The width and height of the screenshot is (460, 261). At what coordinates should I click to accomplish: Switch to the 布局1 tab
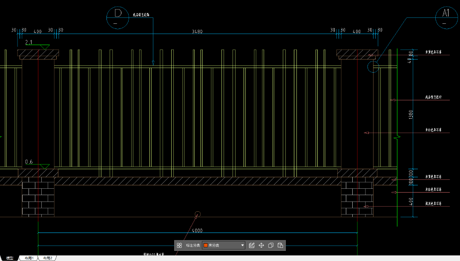click(x=29, y=258)
